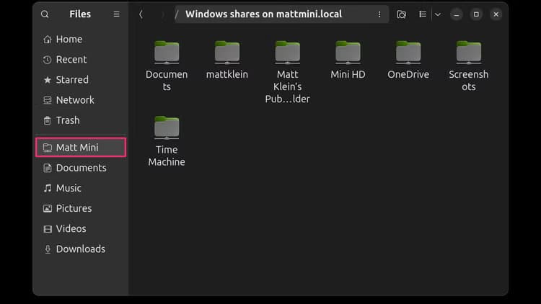Click the Trash bin icon
Viewport: 541px width, 304px height.
coord(48,120)
